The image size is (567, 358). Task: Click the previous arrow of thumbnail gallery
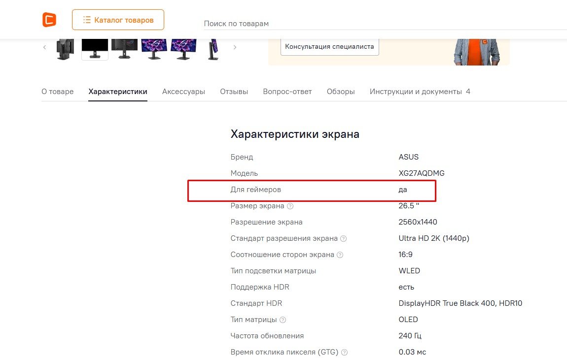44,47
